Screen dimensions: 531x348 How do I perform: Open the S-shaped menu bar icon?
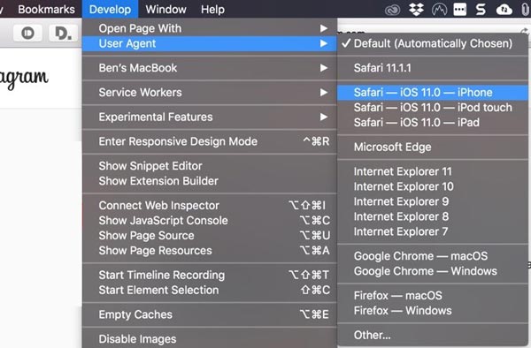(x=481, y=10)
